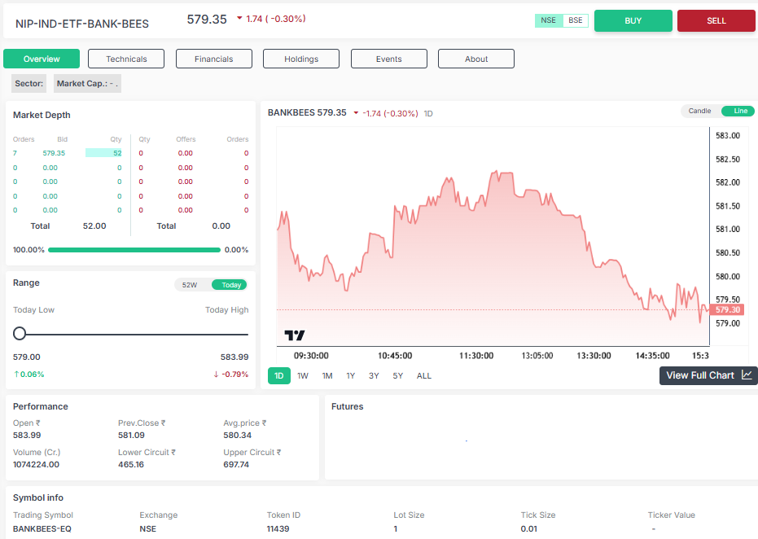Click the highlighted bid quantity 52
This screenshot has width=758, height=539.
pos(103,153)
